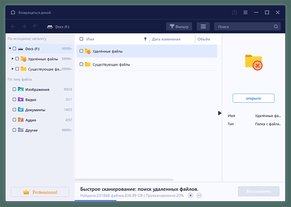Check the Изображения file type checkbox

tap(14, 89)
